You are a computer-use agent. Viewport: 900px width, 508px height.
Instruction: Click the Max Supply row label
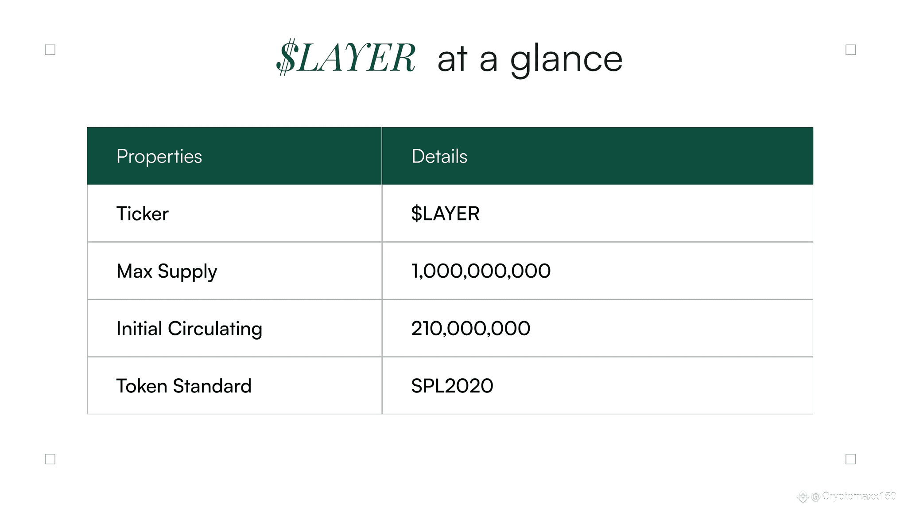pos(167,272)
